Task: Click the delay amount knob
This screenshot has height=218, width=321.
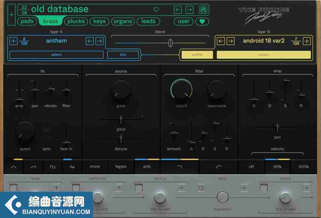Action: coord(223,197)
